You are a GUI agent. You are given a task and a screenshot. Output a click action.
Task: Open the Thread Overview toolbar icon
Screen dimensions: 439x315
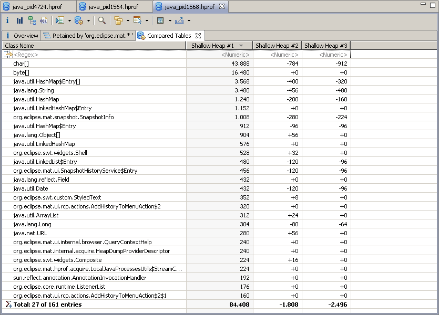60,20
